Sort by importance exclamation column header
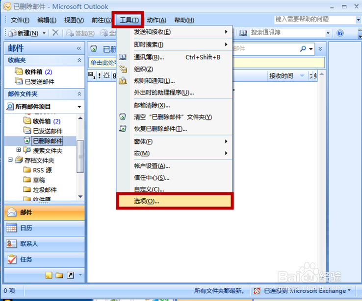Image resolution: width=362 pixels, height=301 pixels. tap(100, 75)
